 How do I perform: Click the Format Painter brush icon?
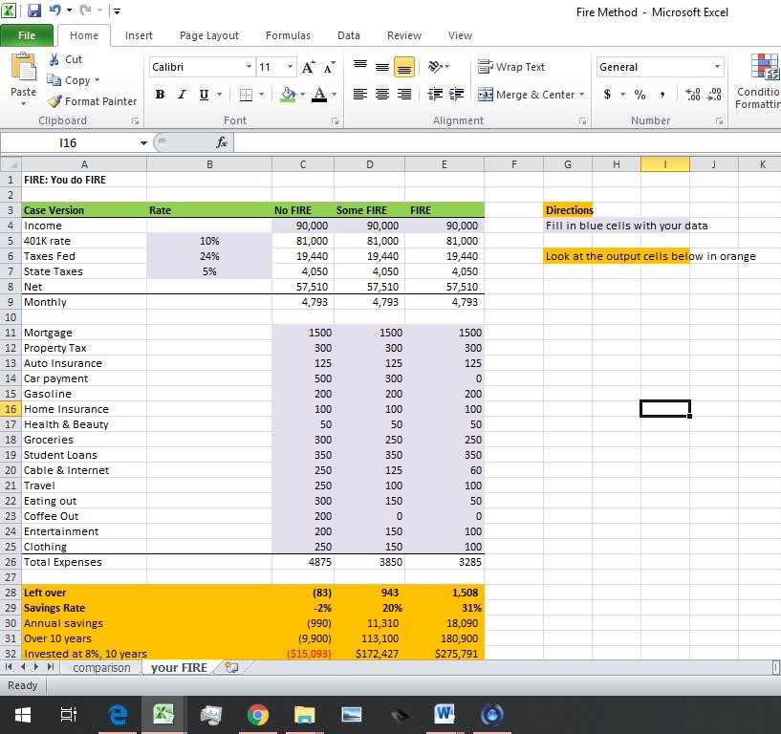[x=54, y=101]
